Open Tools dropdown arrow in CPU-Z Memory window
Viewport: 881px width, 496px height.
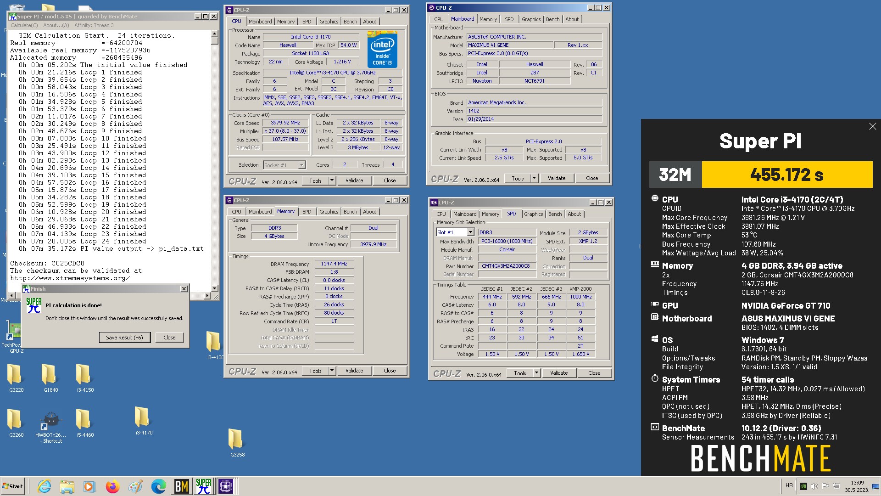(332, 371)
